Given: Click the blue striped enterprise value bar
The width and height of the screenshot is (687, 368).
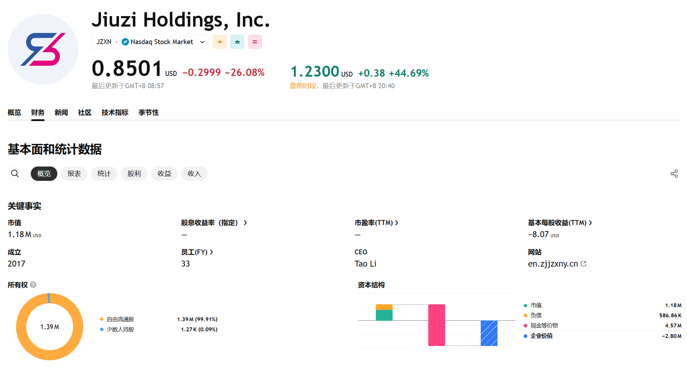Looking at the screenshot, I should tap(489, 333).
